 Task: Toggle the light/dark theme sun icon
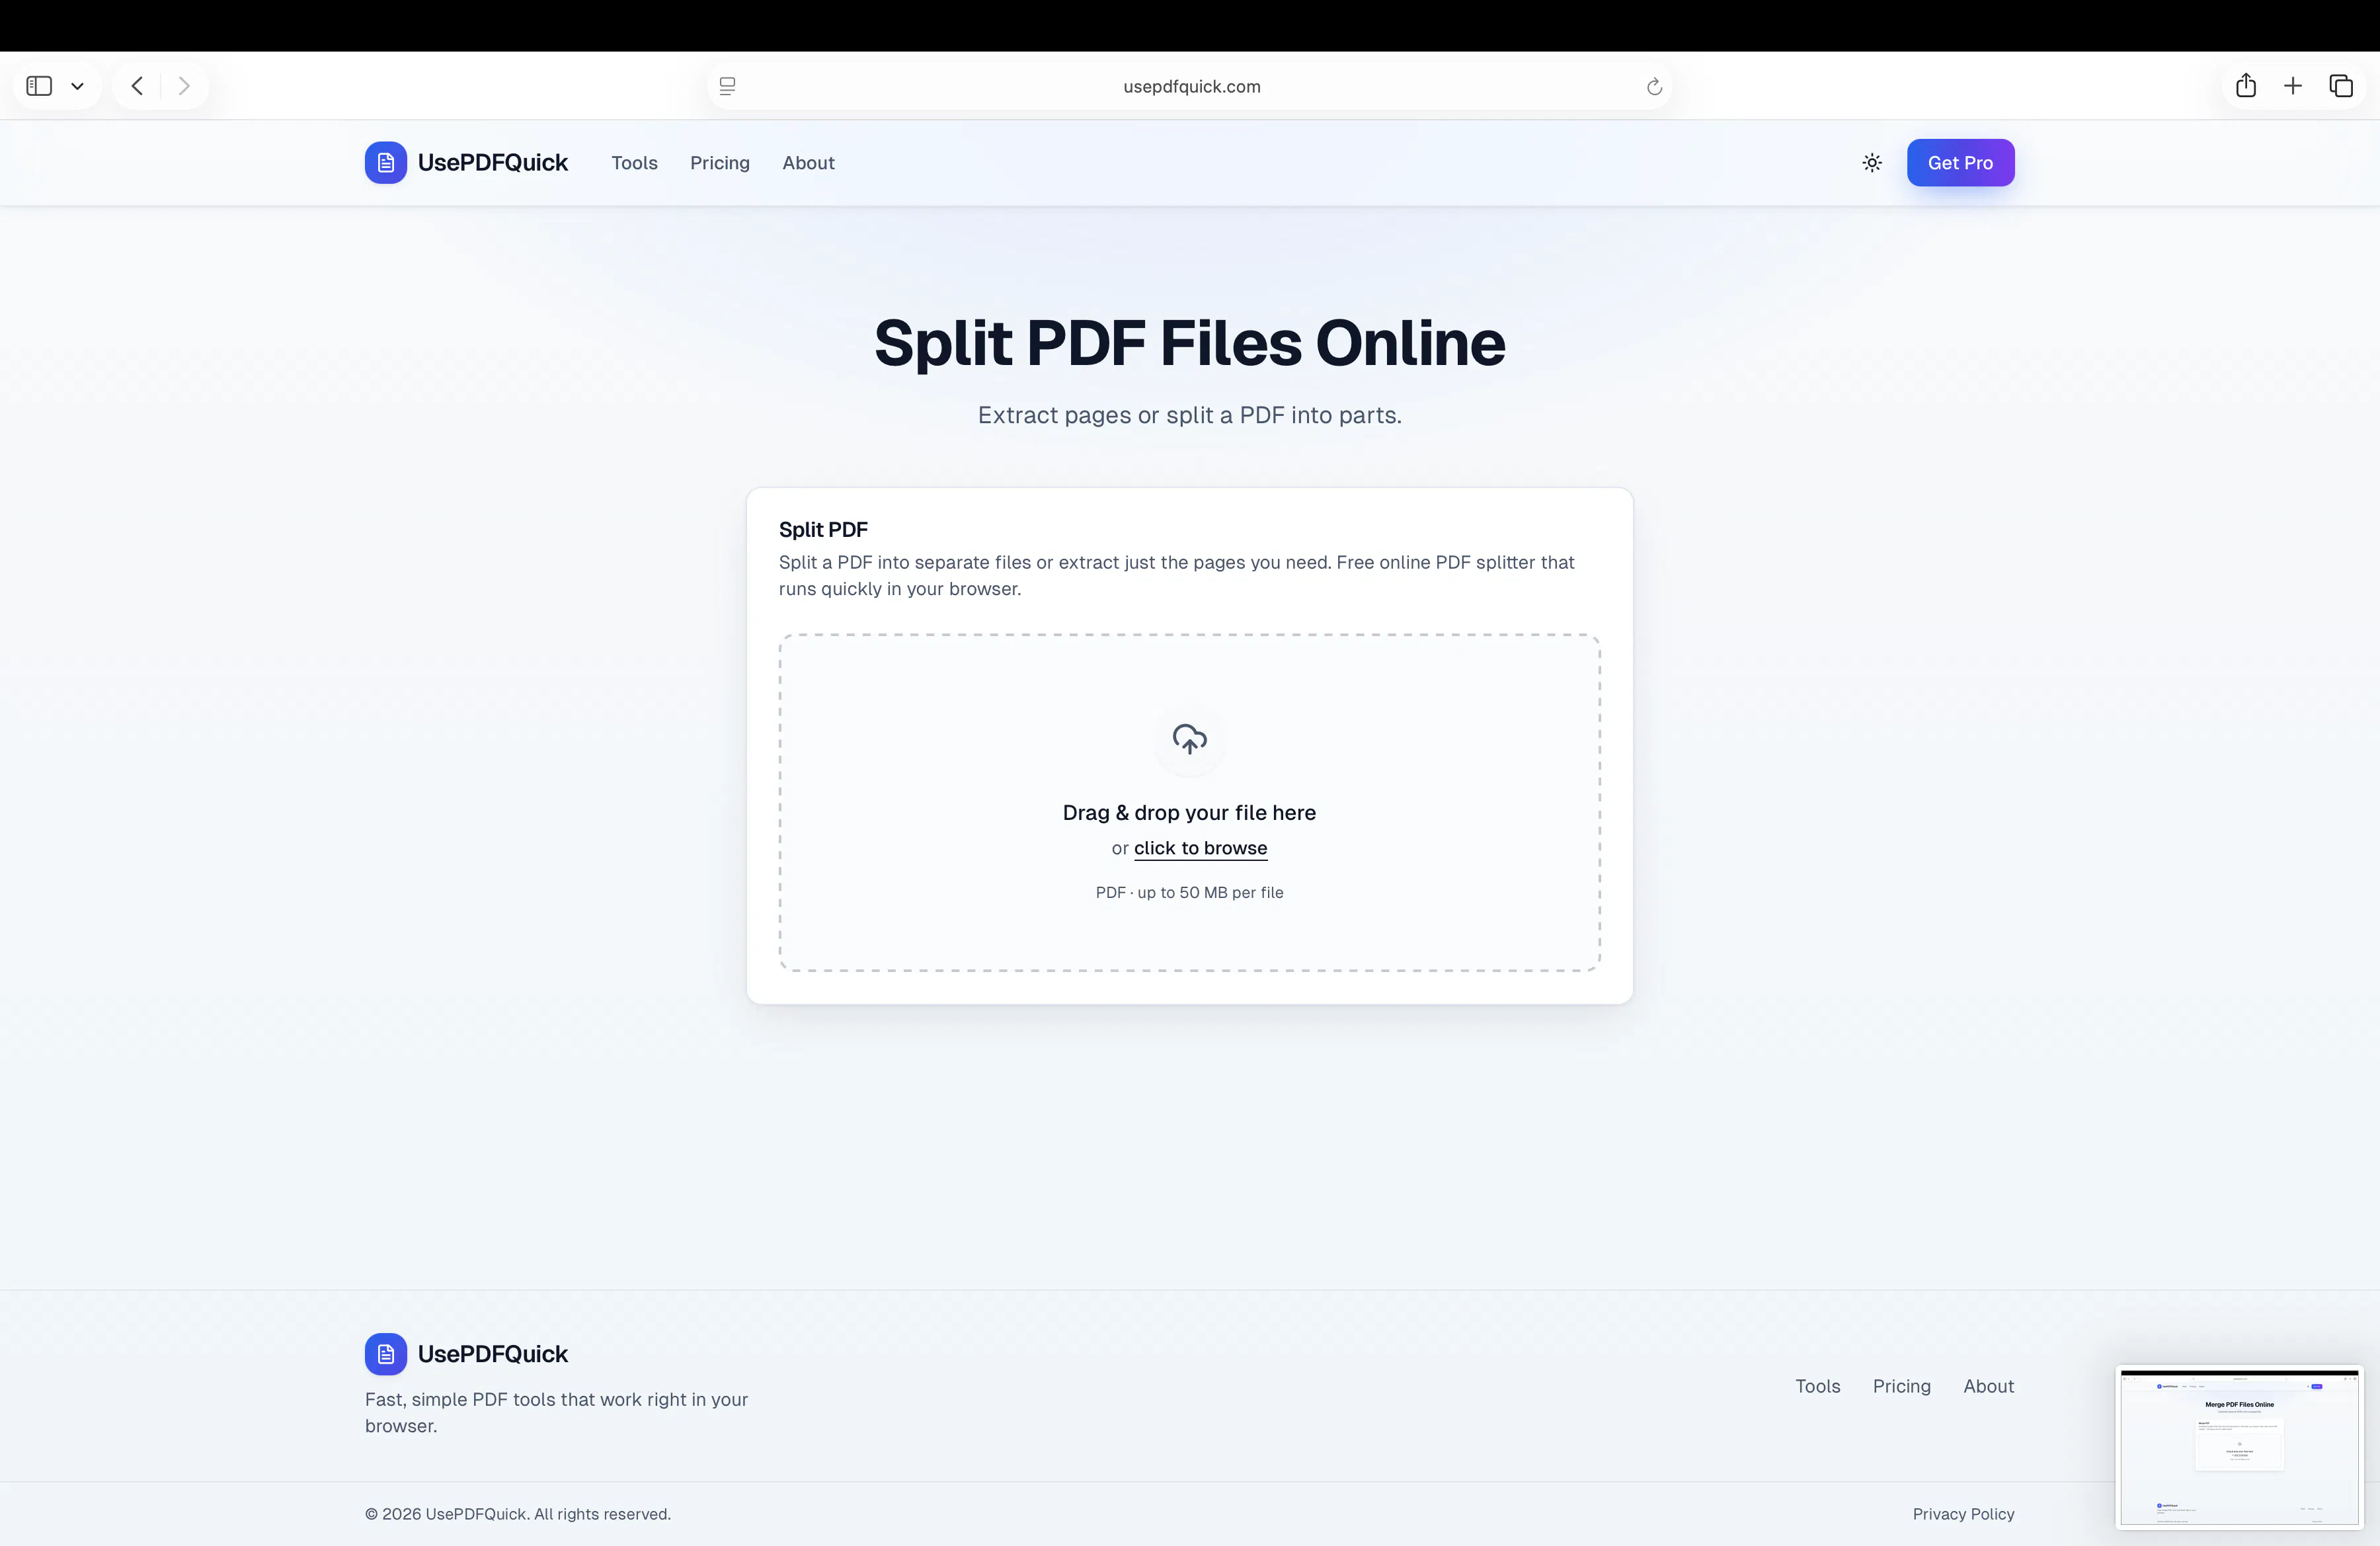tap(1872, 163)
